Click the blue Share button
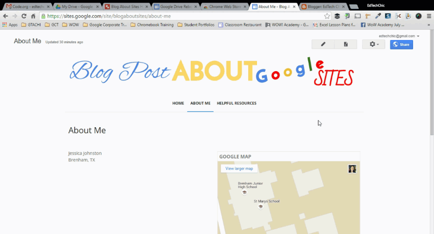The height and width of the screenshot is (234, 434). [x=401, y=44]
